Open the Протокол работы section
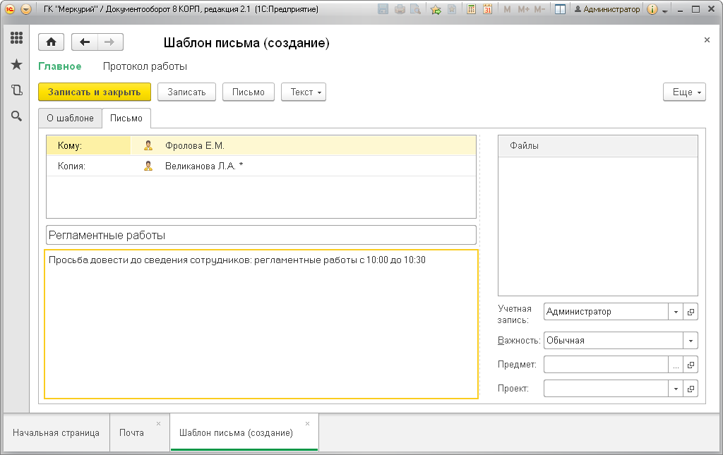The image size is (723, 455). [145, 66]
